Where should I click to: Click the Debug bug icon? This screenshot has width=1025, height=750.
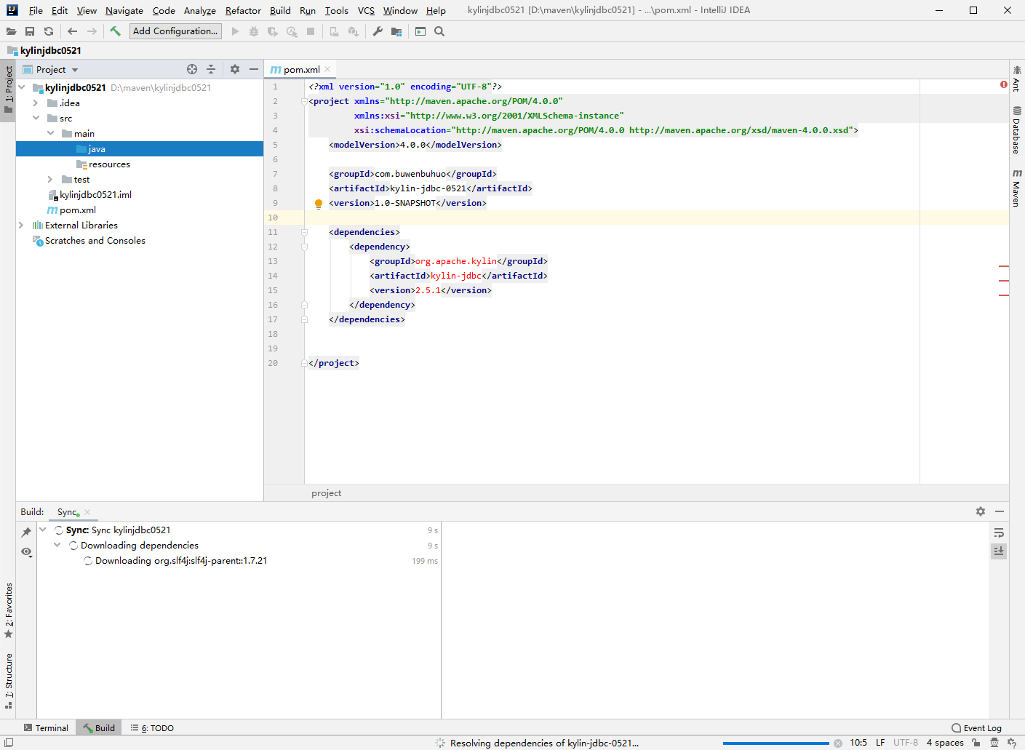254,31
